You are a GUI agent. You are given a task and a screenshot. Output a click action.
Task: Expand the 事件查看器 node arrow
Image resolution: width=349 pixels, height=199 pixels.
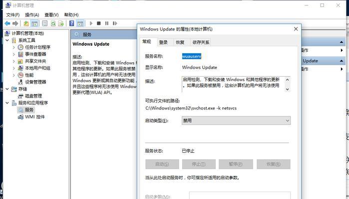(x=14, y=54)
